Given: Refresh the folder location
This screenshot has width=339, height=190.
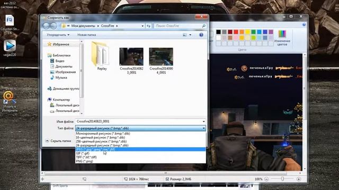Looking at the screenshot, I should 149,26.
